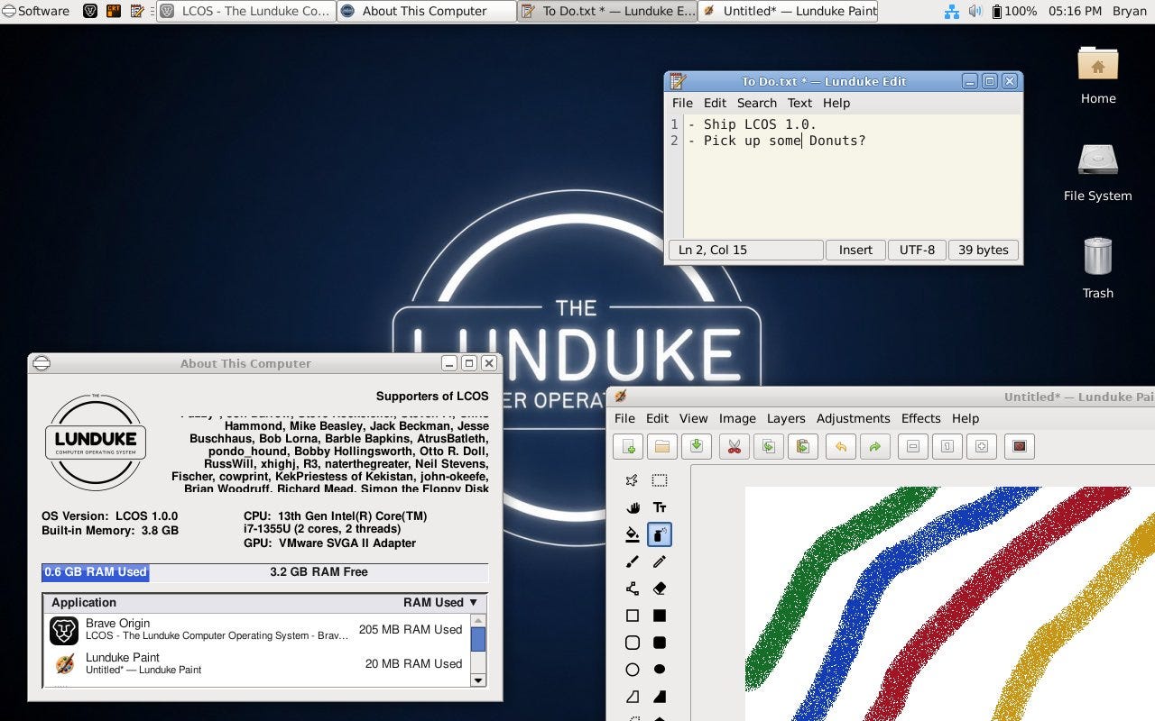This screenshot has width=1155, height=721.
Task: Click the UTF-8 encoding selector
Action: pos(917,250)
